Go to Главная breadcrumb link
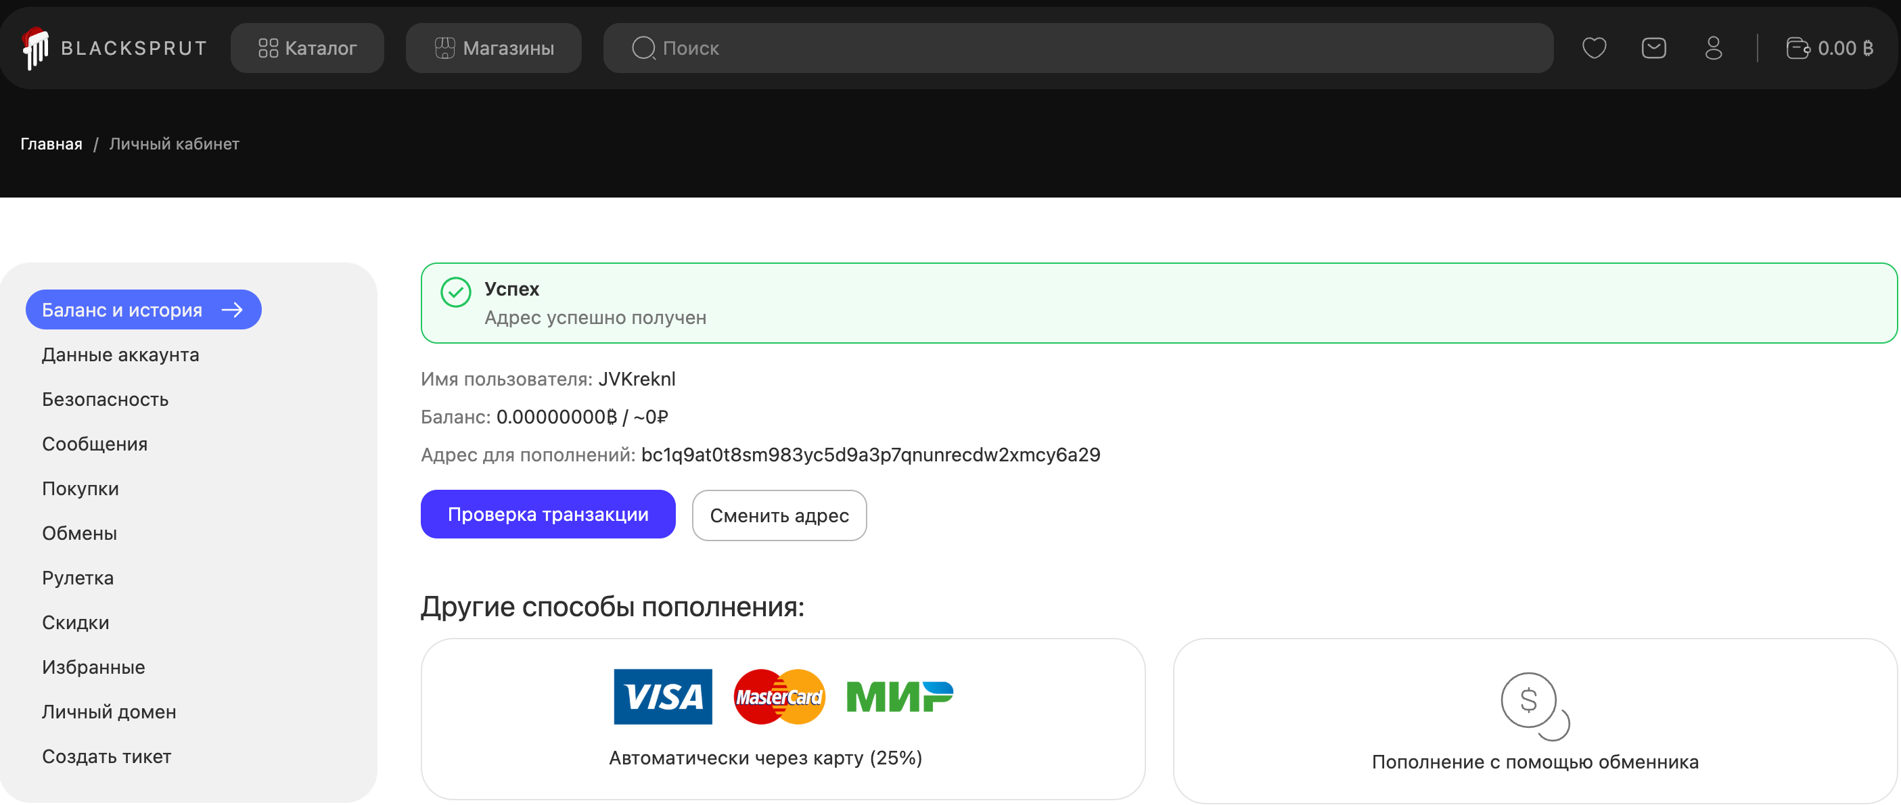 click(51, 144)
